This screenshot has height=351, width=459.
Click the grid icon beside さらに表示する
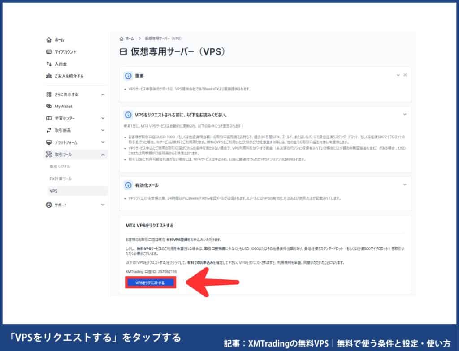(48, 94)
